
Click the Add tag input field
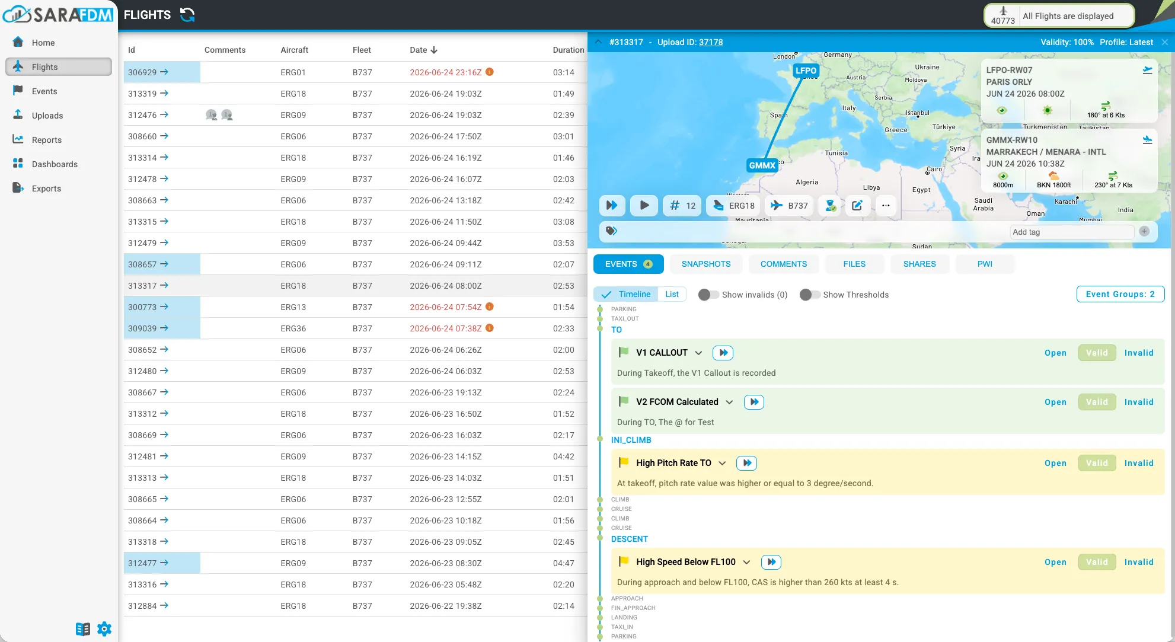pos(1071,232)
